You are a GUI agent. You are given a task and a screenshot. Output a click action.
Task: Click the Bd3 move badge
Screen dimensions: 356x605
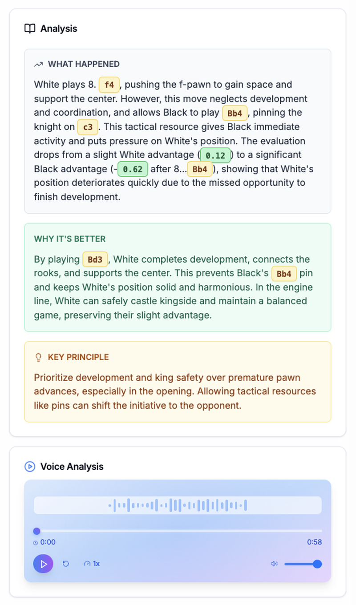tap(95, 260)
